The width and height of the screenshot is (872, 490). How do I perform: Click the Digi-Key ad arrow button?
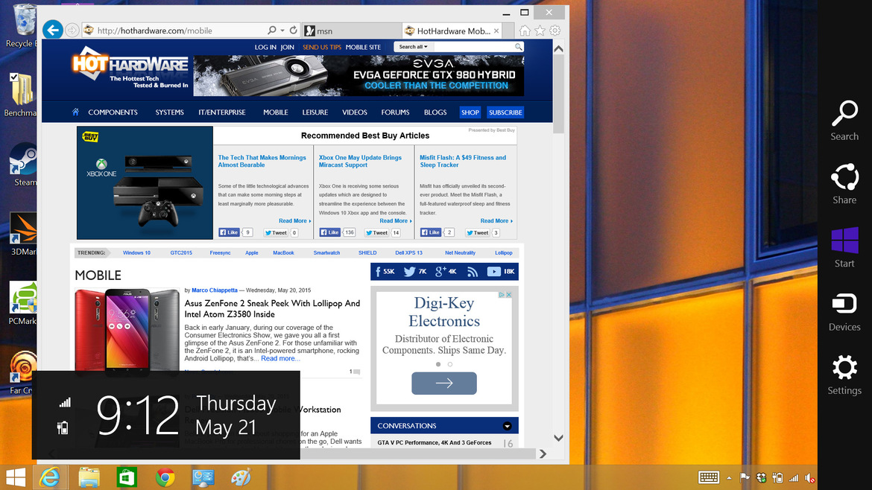443,384
